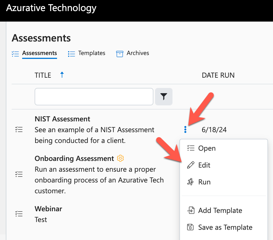
Task: Click the Azurative Technology header title
Action: pos(51,8)
